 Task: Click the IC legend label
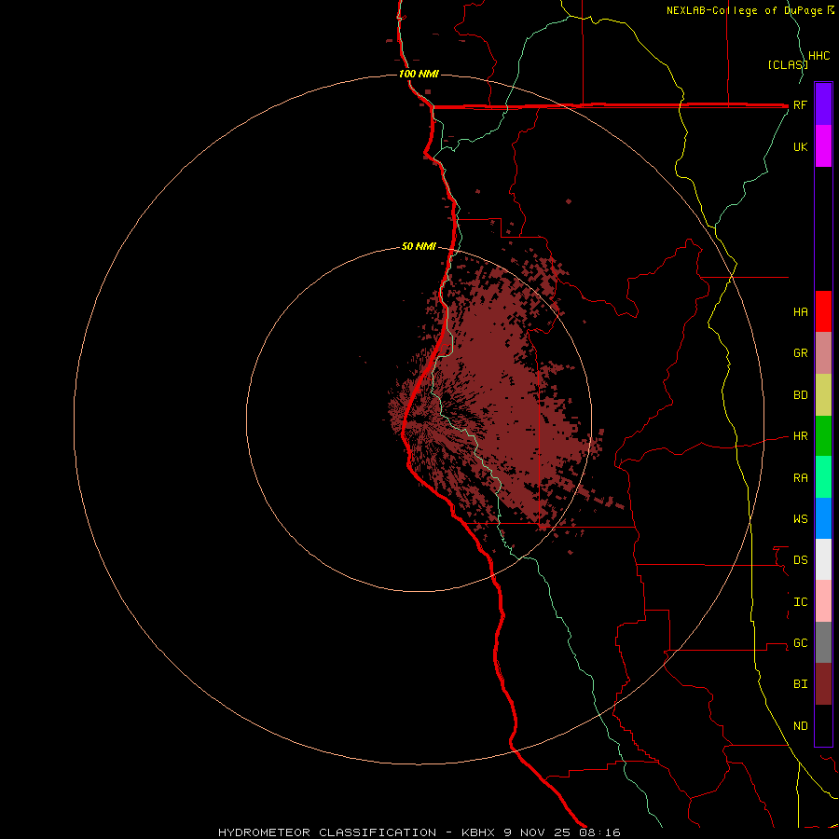pyautogui.click(x=800, y=602)
